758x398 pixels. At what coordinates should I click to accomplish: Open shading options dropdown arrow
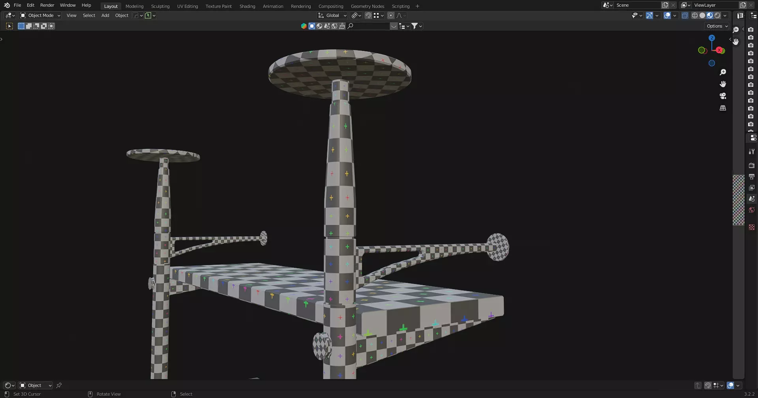pyautogui.click(x=725, y=15)
